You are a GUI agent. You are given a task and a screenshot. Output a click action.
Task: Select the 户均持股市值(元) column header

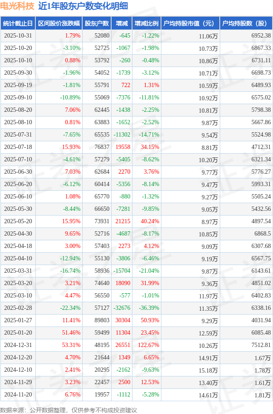point(190,23)
